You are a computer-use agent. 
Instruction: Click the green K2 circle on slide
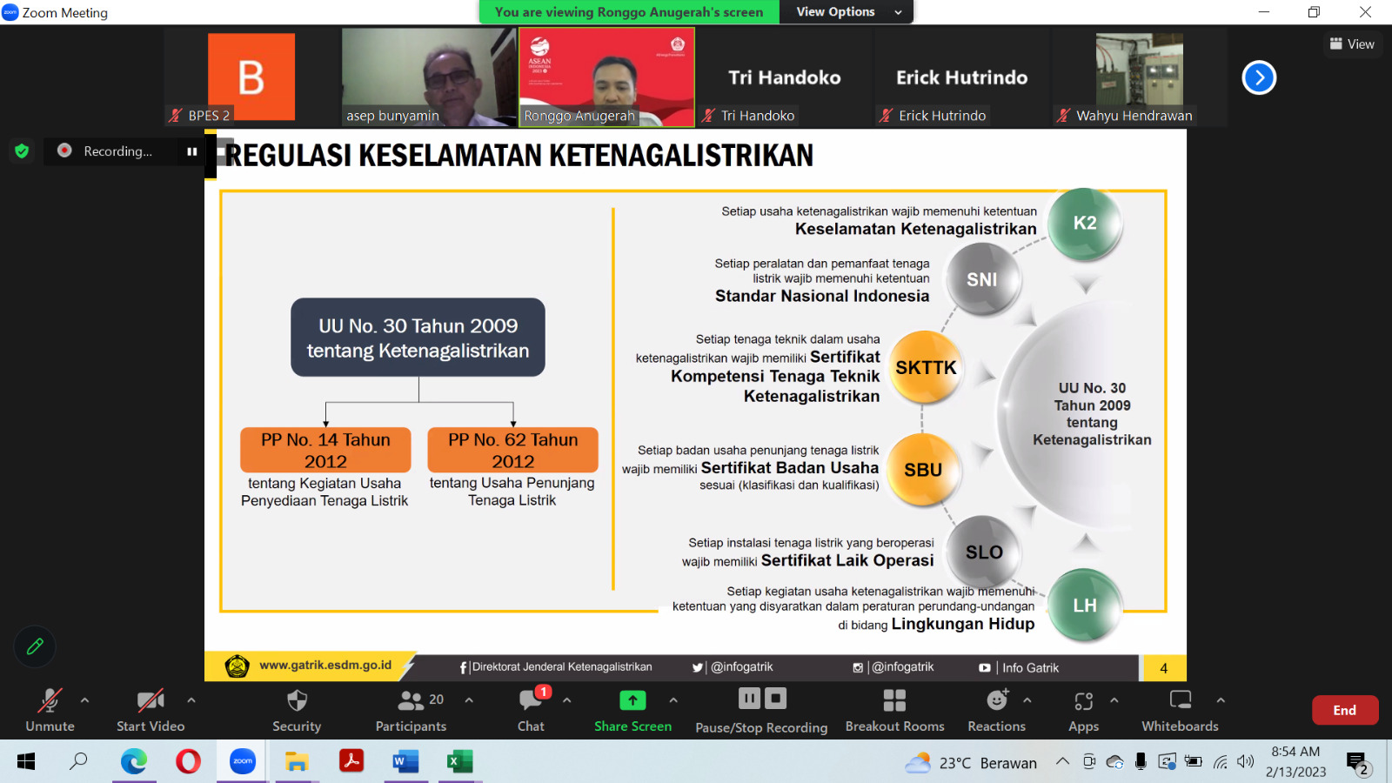(1085, 224)
